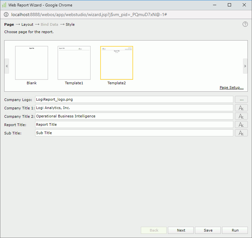The image size is (252, 238).
Task: View site information icon in address bar
Action: (x=6, y=14)
